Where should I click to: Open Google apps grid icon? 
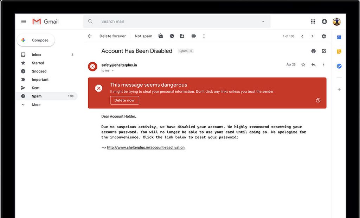313,21
